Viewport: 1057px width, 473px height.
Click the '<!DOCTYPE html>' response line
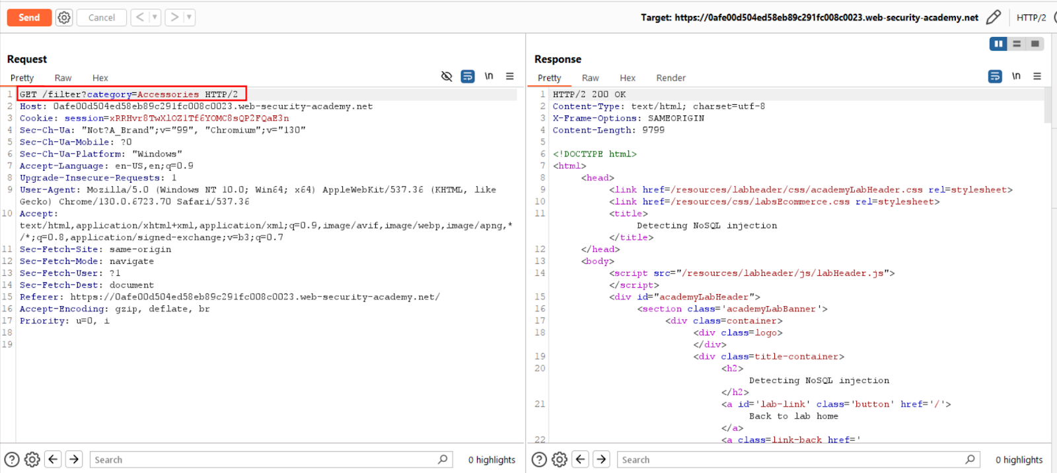(595, 154)
